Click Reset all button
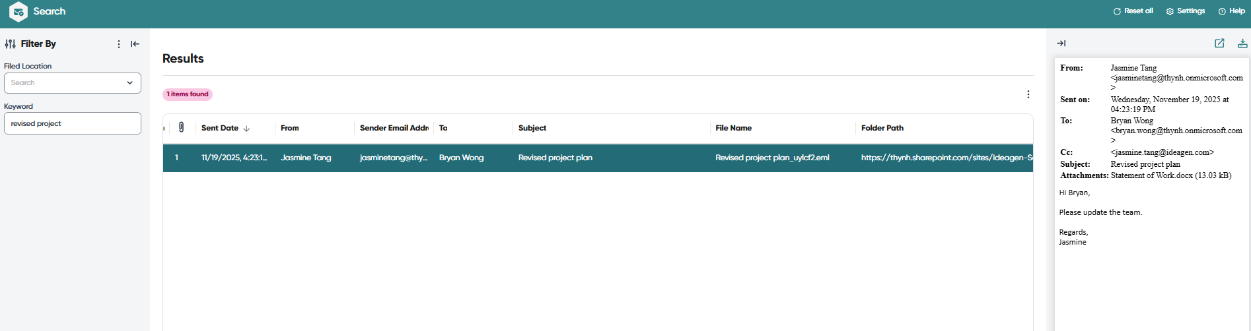The image size is (1251, 331). pos(1133,11)
